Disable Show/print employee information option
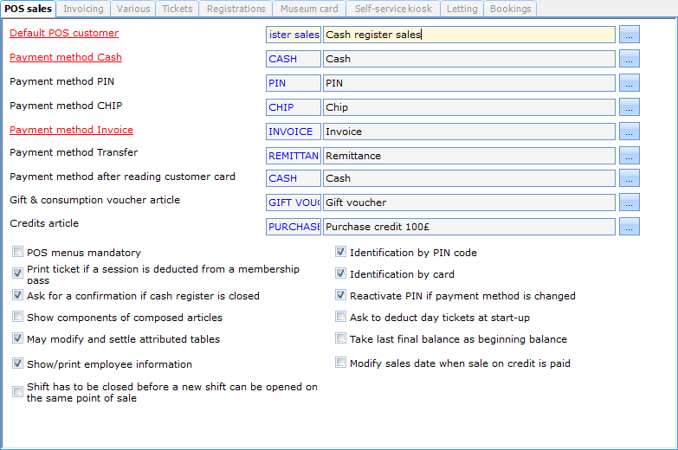The height and width of the screenshot is (450, 678). click(18, 363)
